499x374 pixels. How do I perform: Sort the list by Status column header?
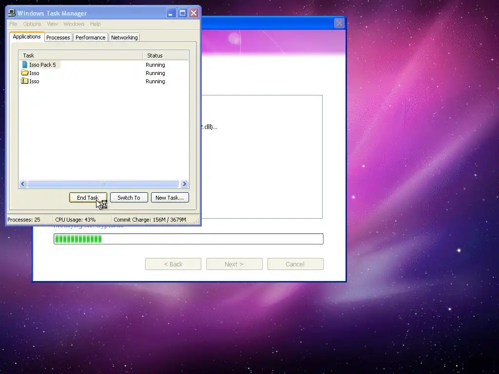pos(166,56)
